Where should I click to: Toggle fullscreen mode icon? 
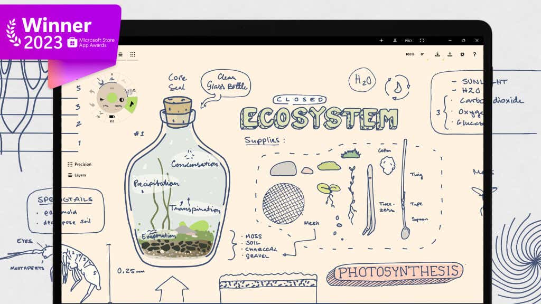(422, 40)
